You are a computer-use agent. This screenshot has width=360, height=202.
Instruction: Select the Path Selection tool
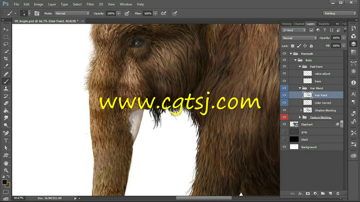6,148
